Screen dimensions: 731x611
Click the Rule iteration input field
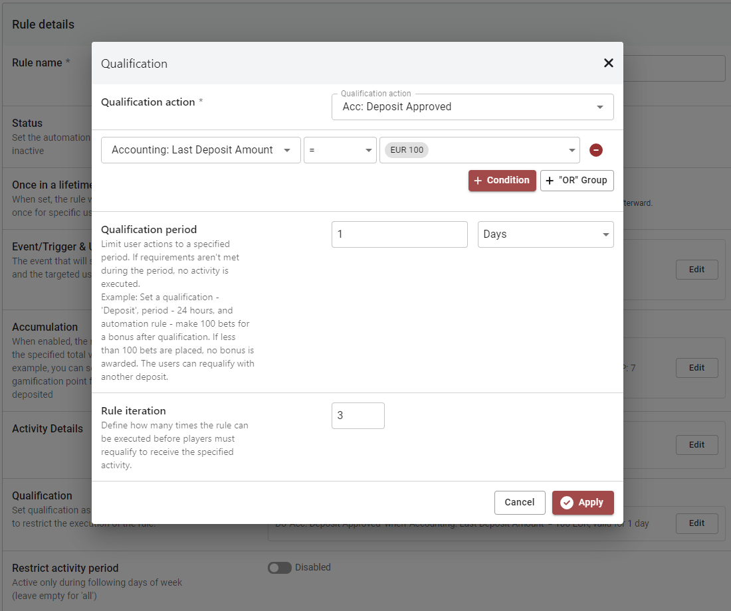pos(358,416)
